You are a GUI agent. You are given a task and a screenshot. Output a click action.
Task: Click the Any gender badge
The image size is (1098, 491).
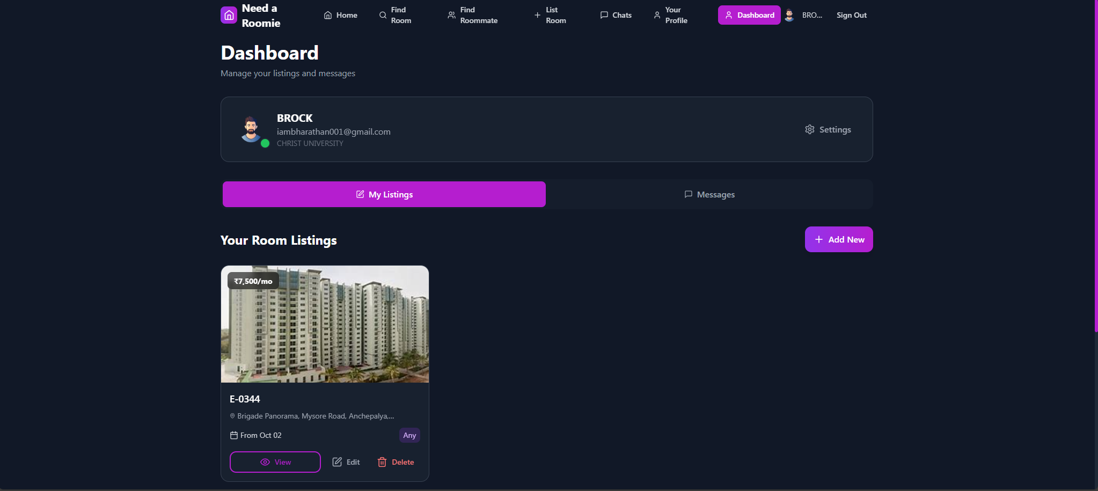click(409, 435)
